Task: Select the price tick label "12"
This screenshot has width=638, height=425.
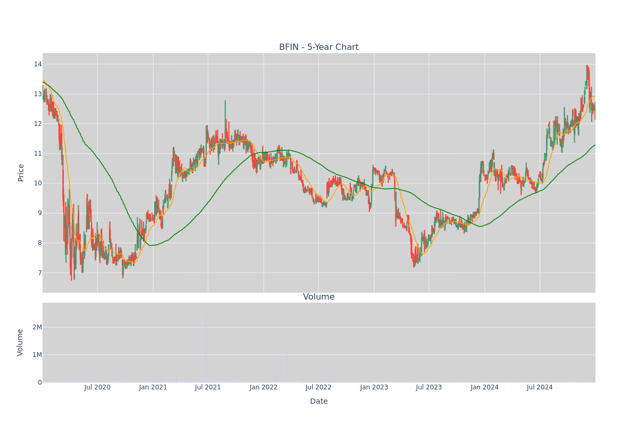Action: [x=38, y=124]
